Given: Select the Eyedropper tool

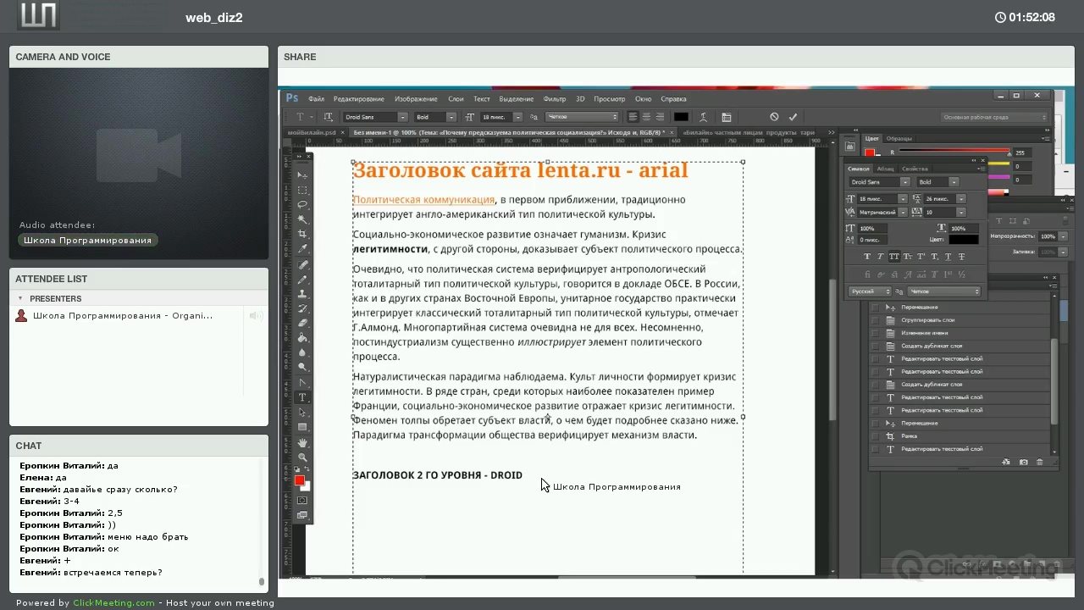Looking at the screenshot, I should point(302,249).
